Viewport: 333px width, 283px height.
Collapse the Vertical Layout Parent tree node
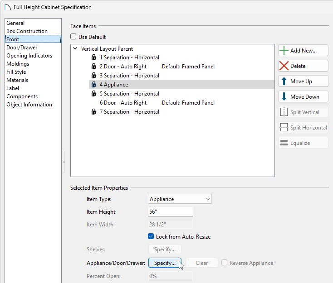75,49
